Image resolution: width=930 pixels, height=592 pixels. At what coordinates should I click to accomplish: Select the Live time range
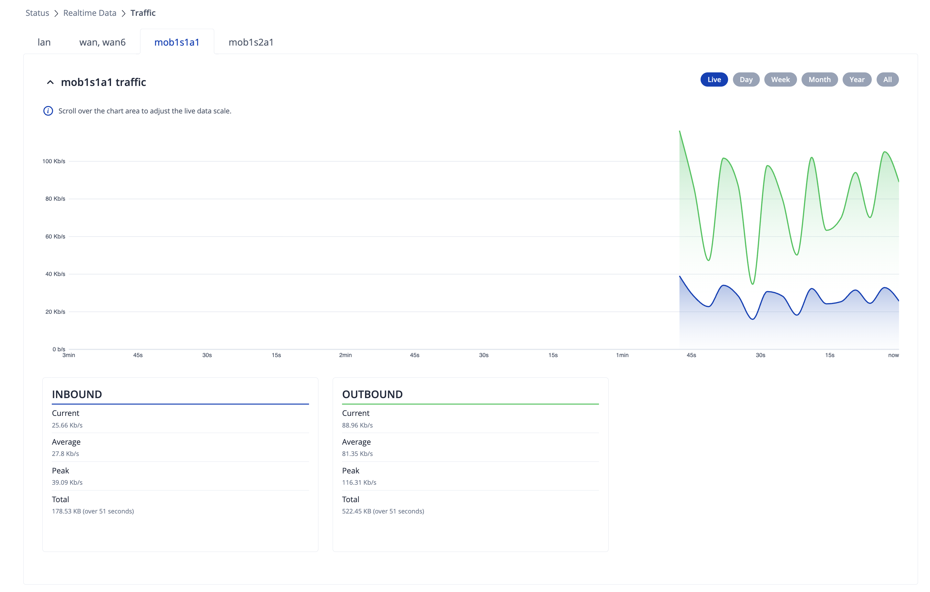point(714,79)
